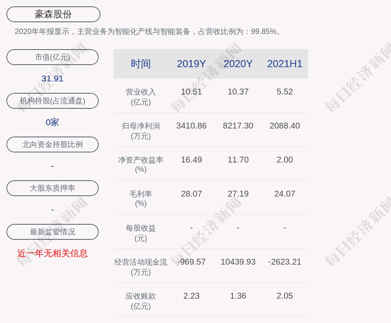Select the 2020Y column header
This screenshot has height=323, width=391.
238,64
